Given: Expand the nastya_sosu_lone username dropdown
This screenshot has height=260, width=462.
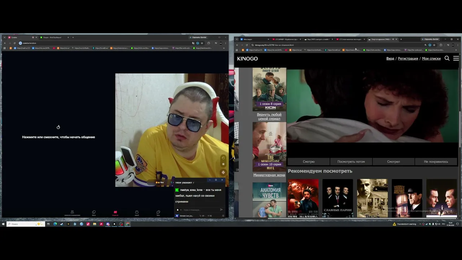Looking at the screenshot, I should pos(204,190).
